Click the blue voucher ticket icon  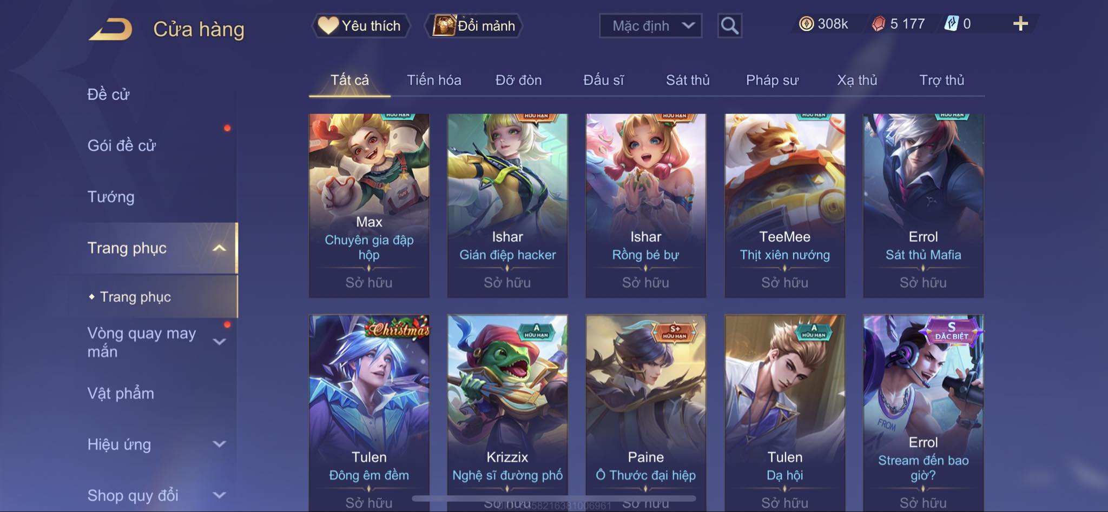coord(951,24)
